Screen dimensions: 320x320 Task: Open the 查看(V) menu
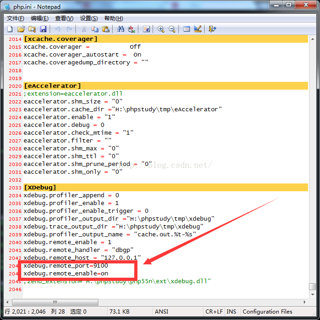[x=64, y=18]
